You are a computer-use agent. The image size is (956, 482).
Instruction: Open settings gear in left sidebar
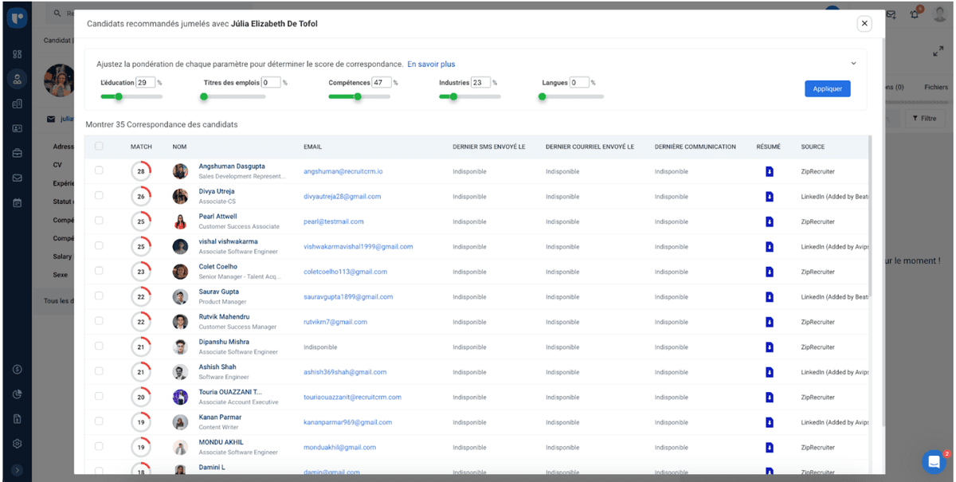click(x=17, y=444)
